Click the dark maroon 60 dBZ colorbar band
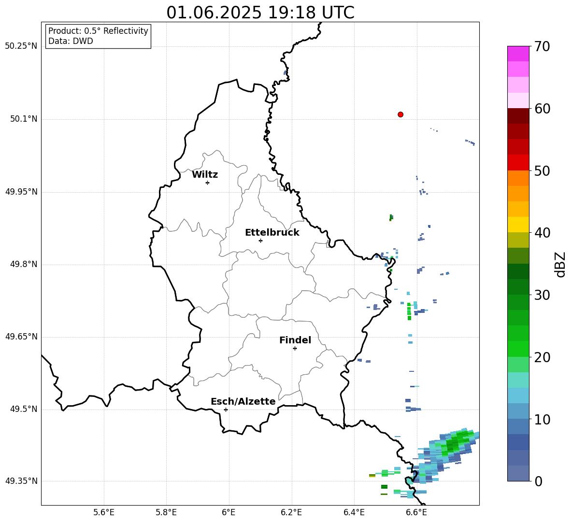The image size is (572, 522). pos(518,116)
